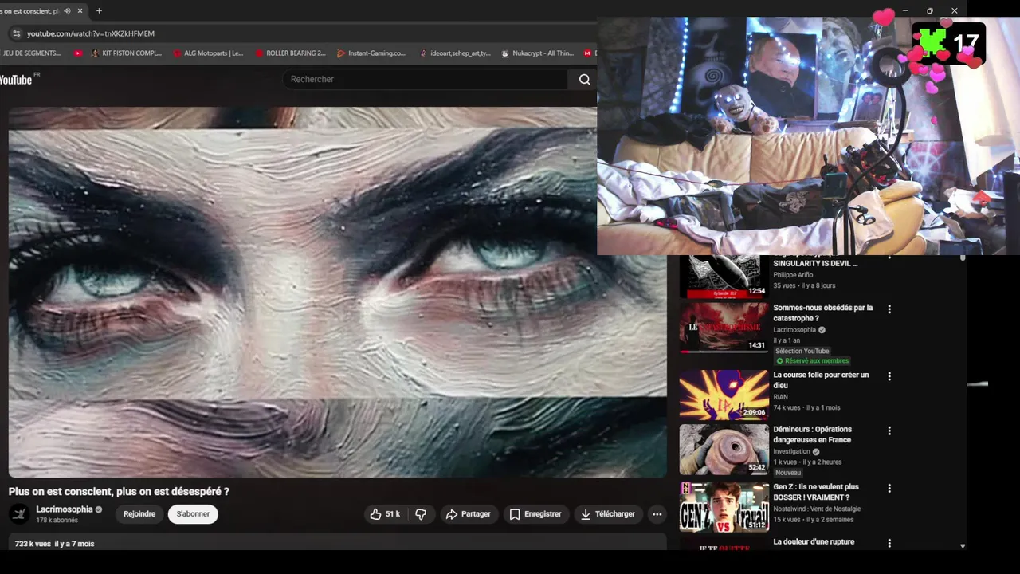Click the green viewer counter showing 17

948,43
